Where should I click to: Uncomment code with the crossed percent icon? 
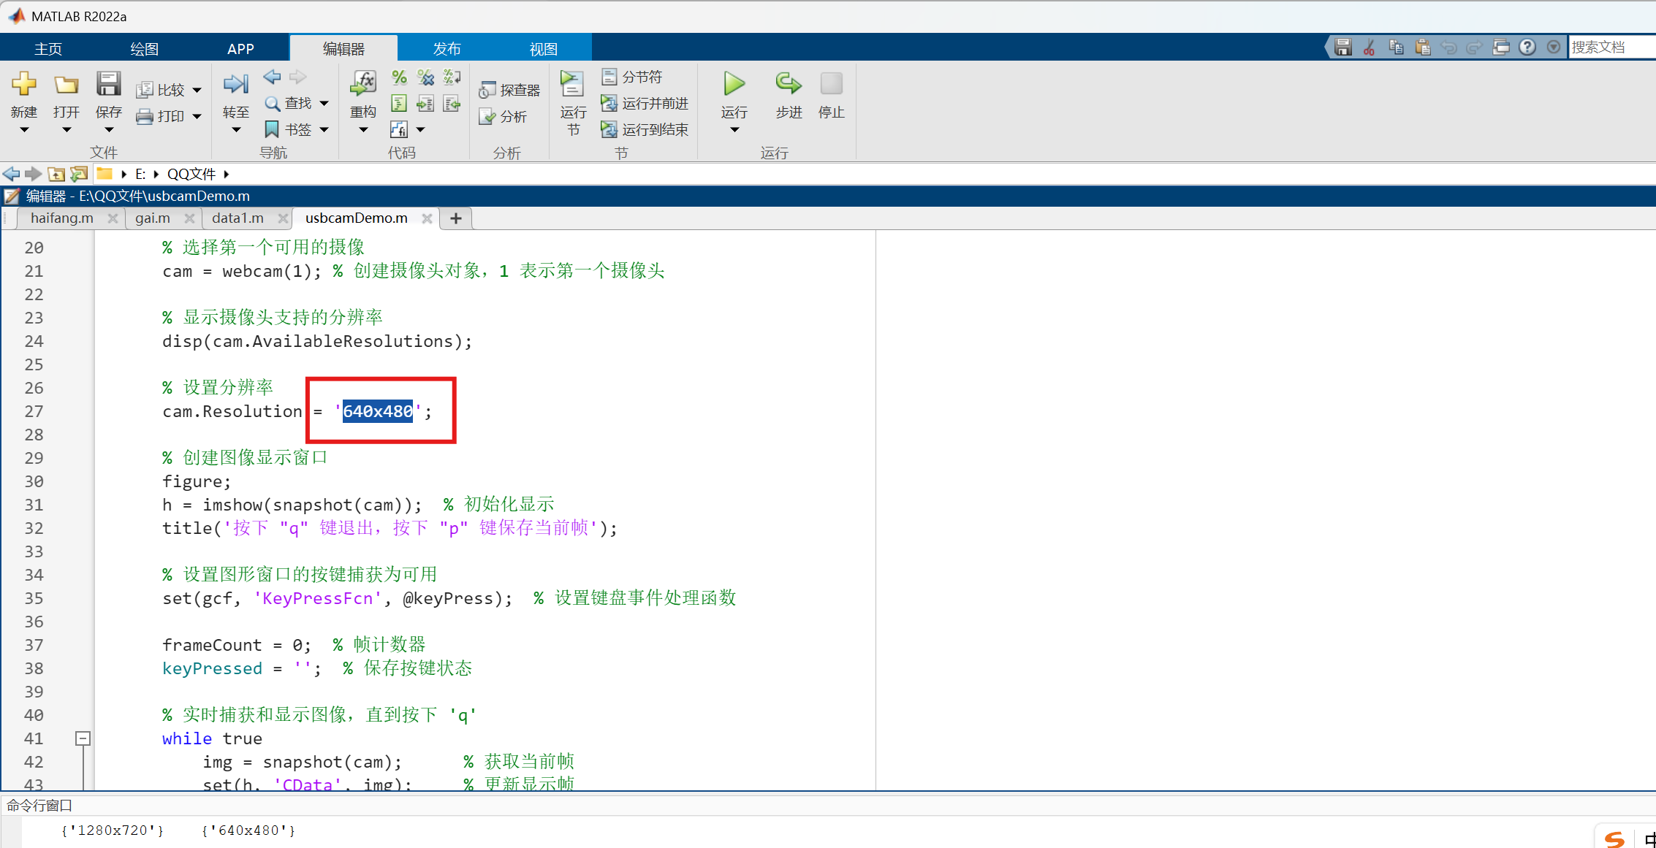425,77
